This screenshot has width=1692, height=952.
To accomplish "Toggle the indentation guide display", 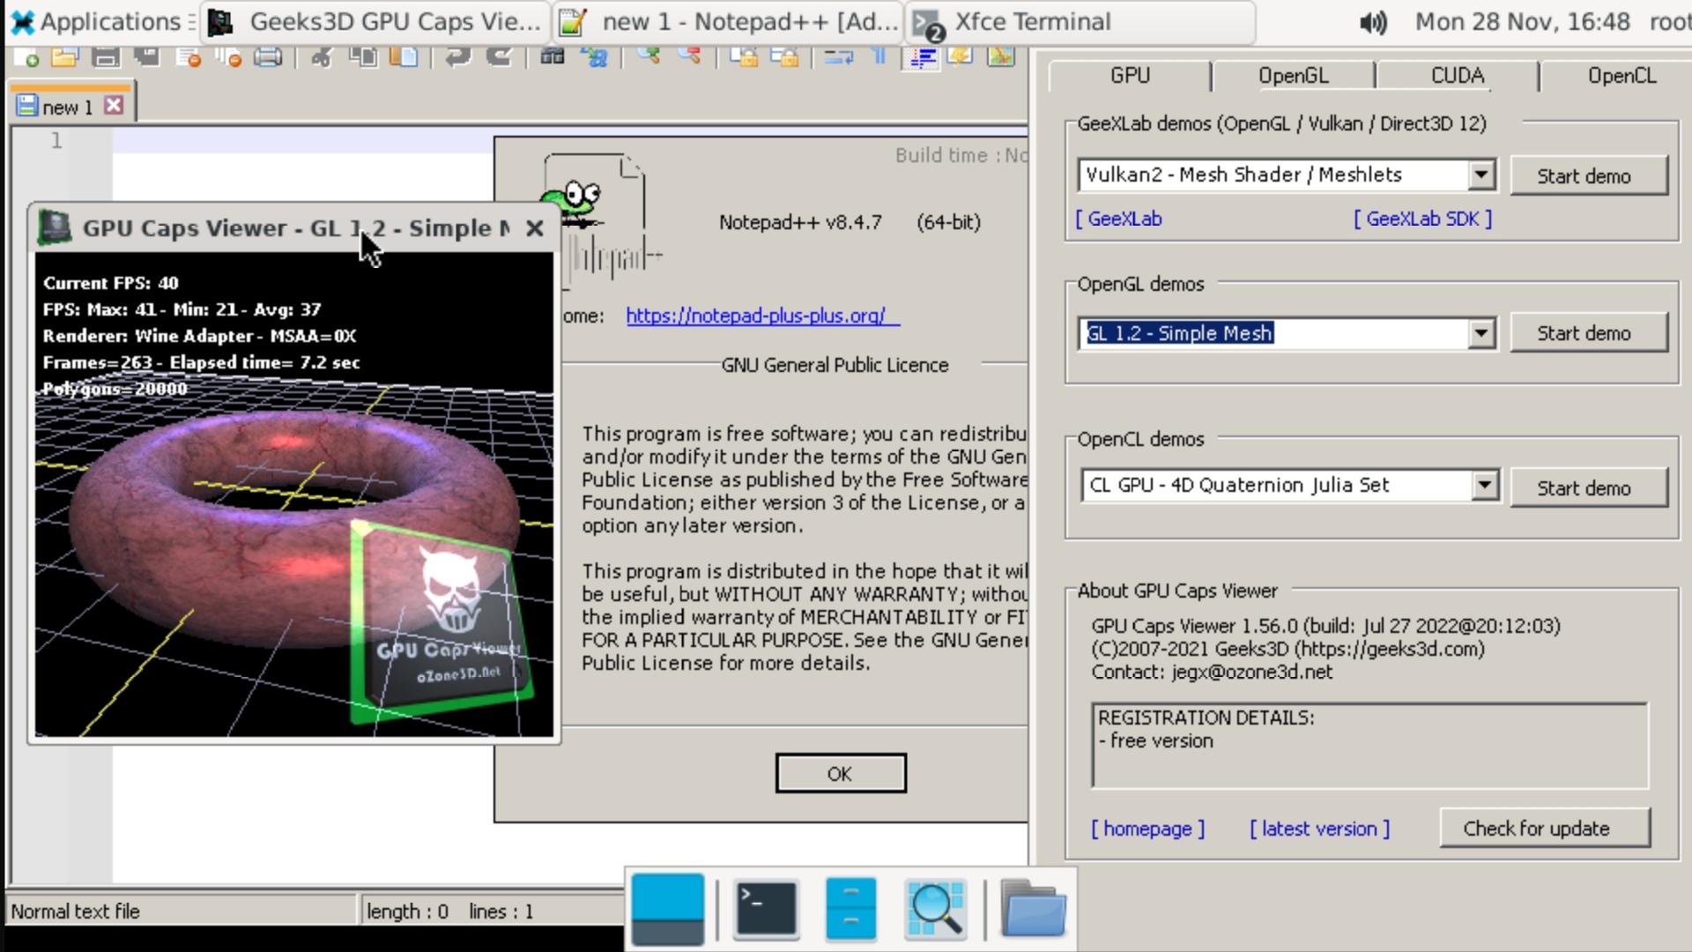I will (923, 57).
